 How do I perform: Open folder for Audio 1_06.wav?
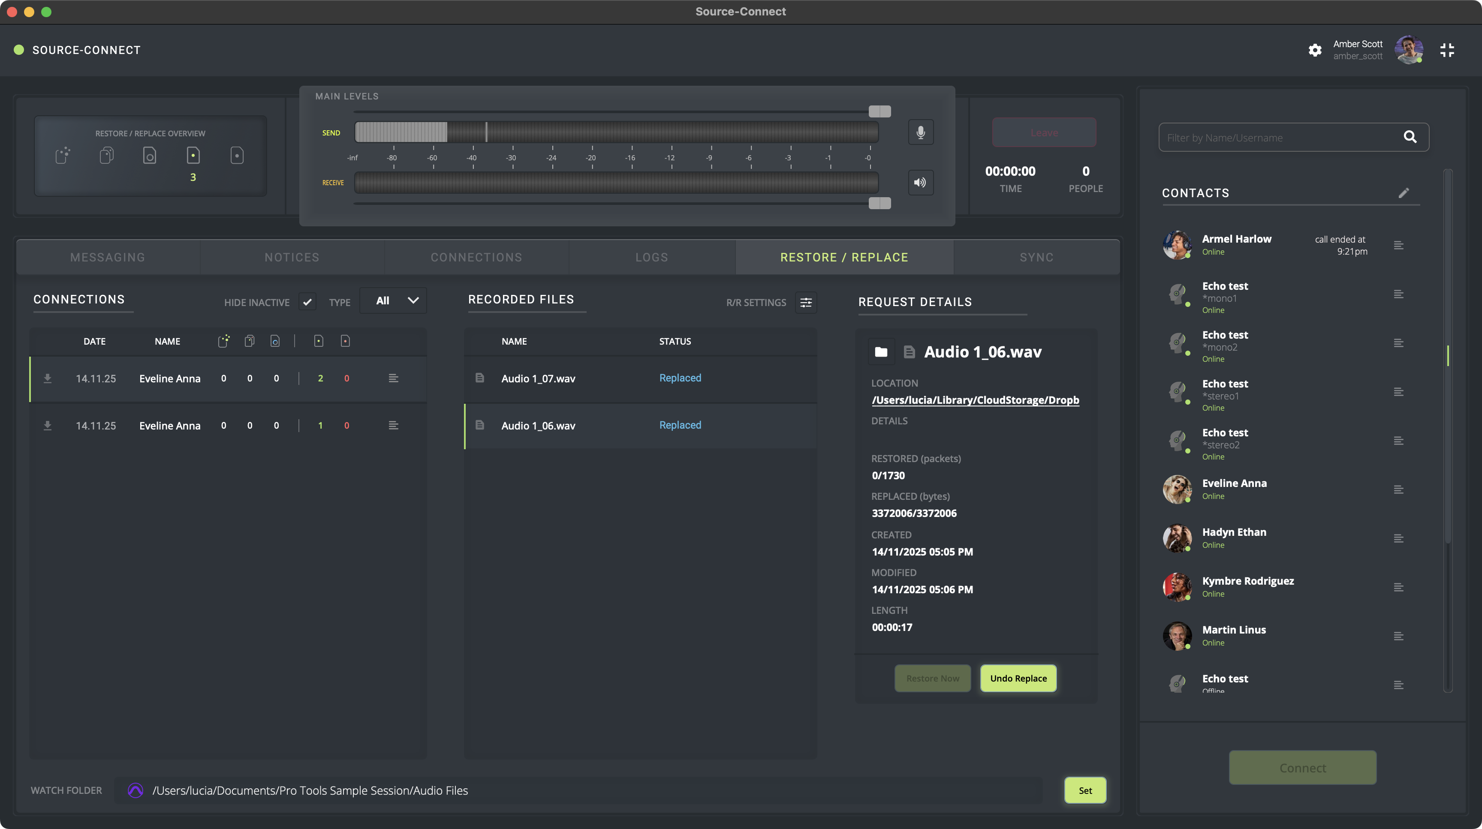[881, 352]
